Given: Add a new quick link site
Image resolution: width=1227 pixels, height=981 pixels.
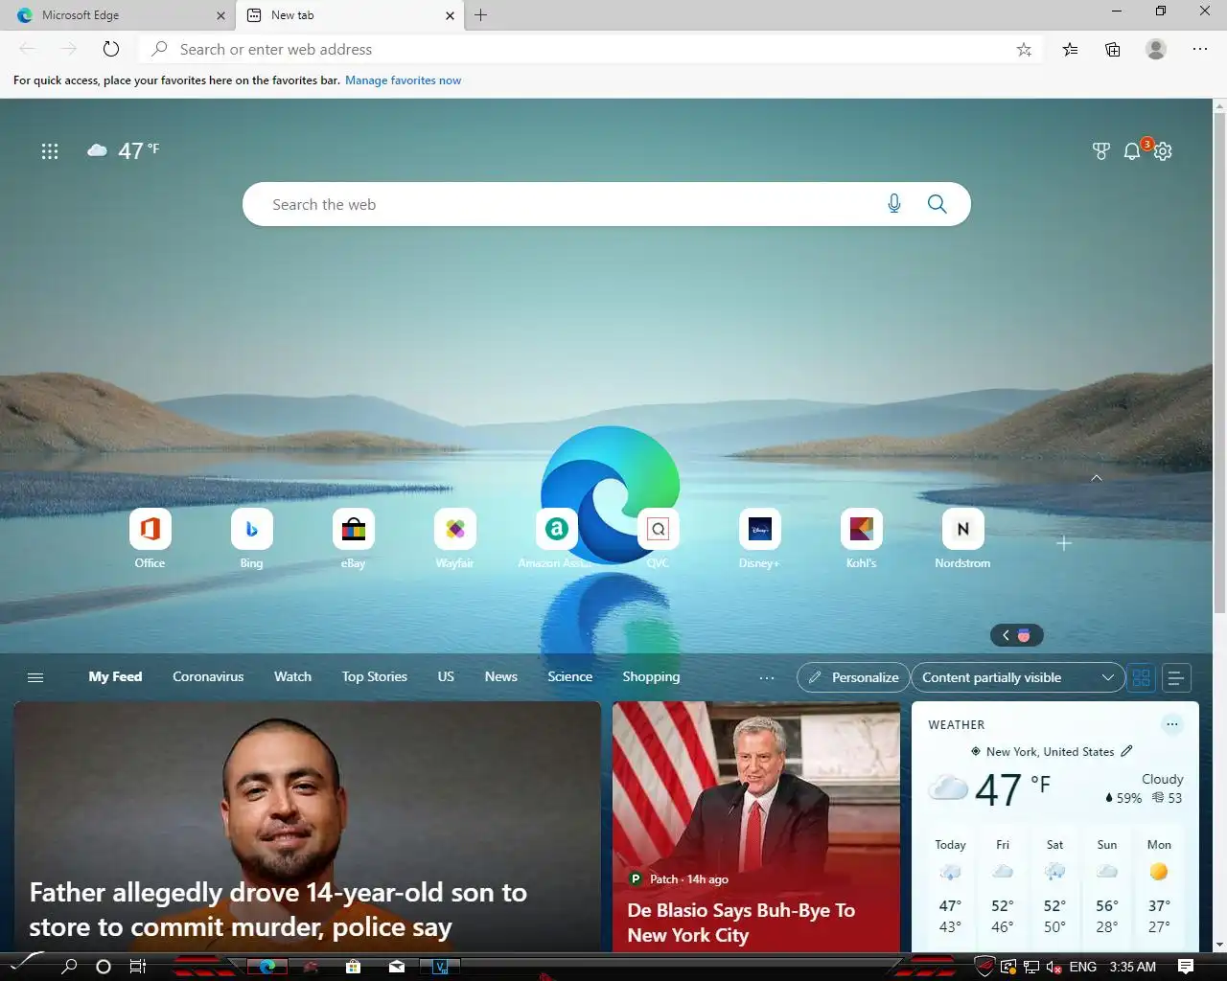Looking at the screenshot, I should (x=1063, y=543).
